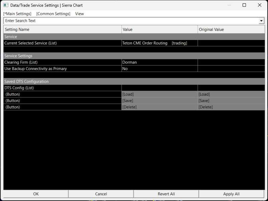Select the Current Selected Service value list
268x201 pixels.
click(159, 43)
